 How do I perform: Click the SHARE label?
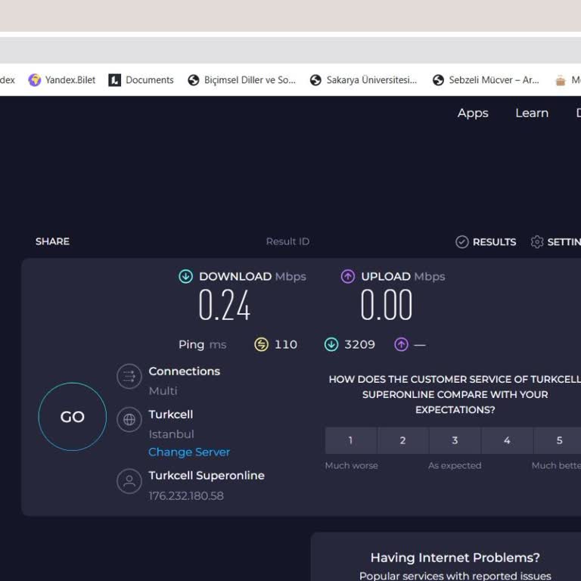[x=52, y=241]
